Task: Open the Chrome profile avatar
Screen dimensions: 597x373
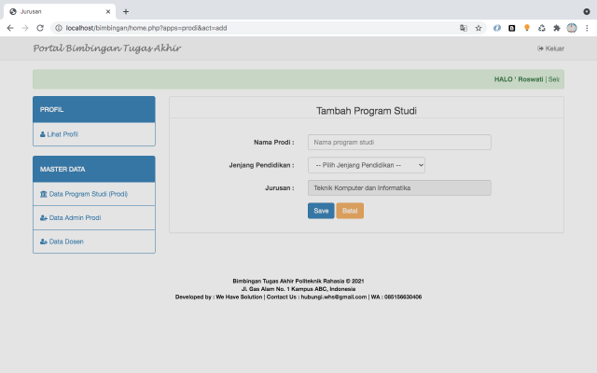Action: click(571, 28)
